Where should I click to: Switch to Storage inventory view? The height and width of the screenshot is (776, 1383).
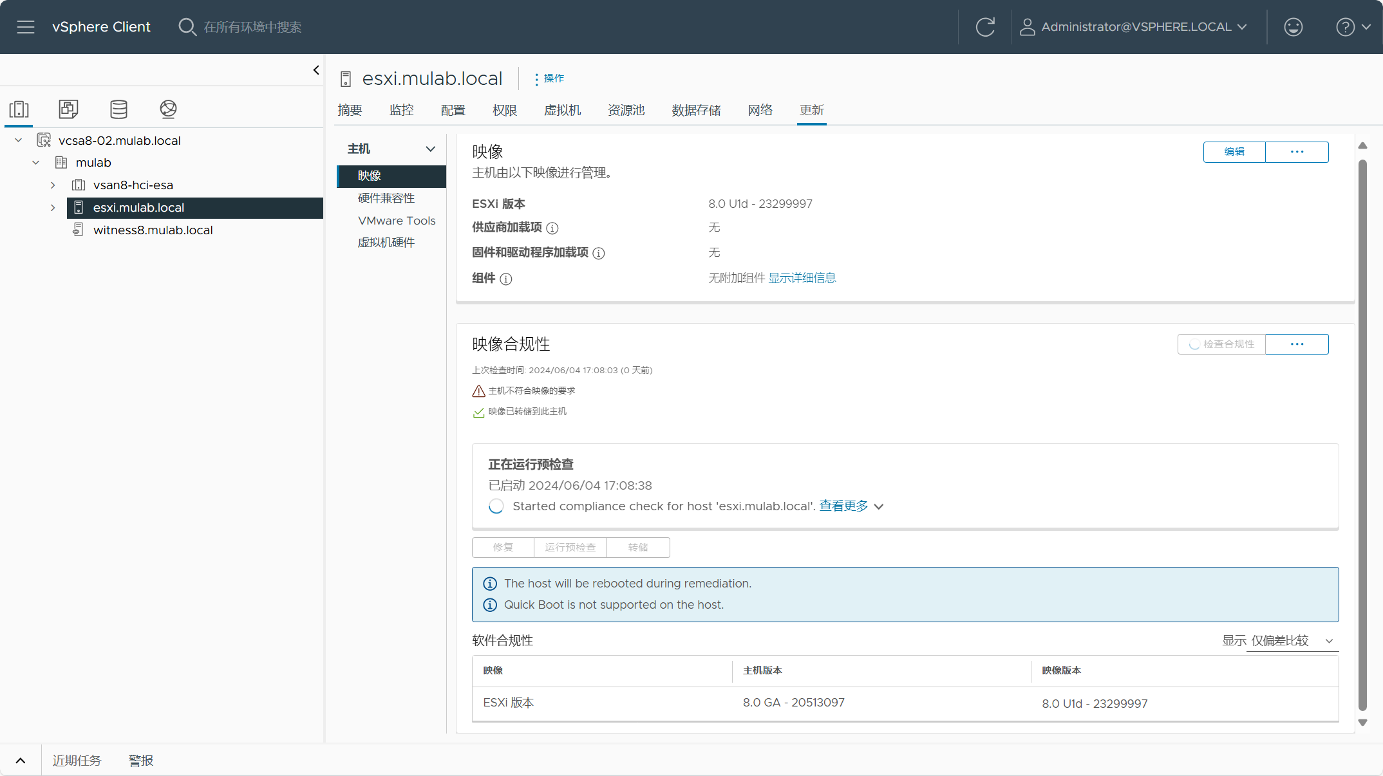tap(118, 109)
